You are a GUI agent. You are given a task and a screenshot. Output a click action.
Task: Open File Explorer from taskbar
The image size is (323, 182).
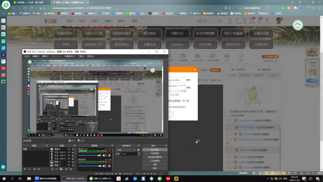[29, 178]
